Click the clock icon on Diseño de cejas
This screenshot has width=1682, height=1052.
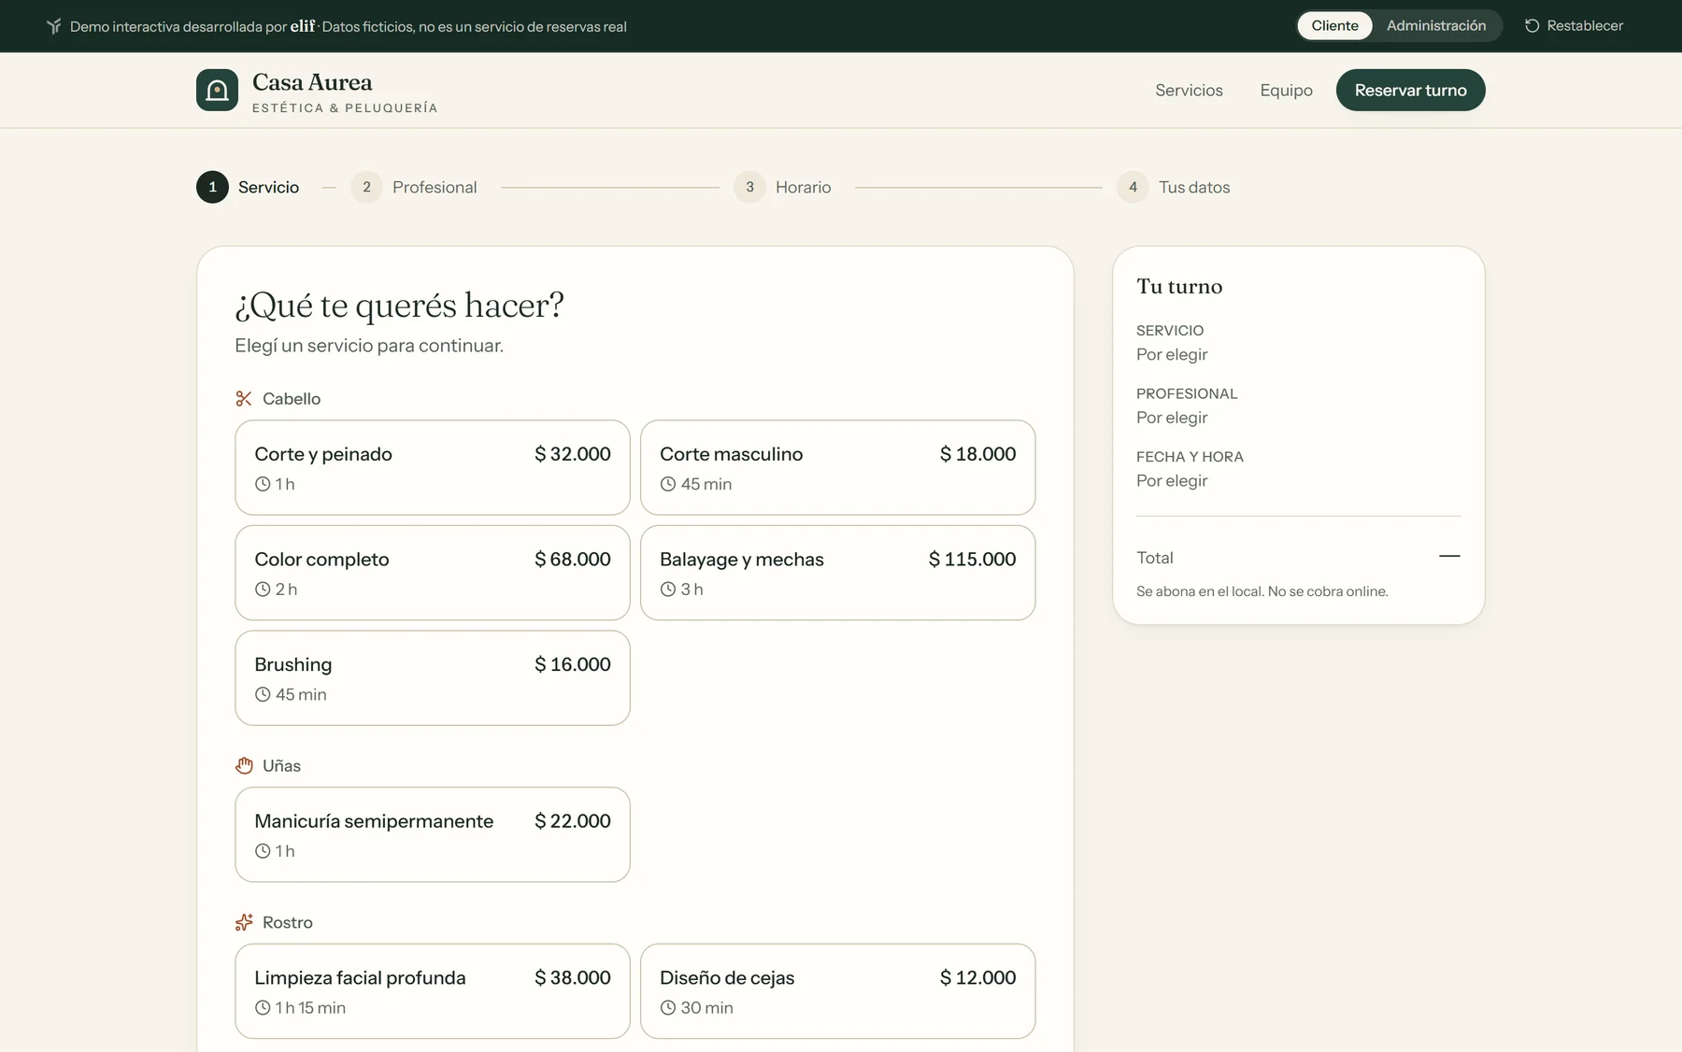(x=668, y=1008)
